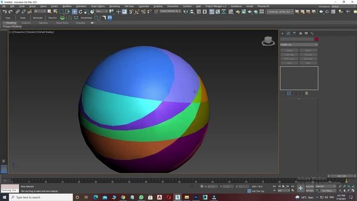Click the Windows Start button

click(4, 197)
